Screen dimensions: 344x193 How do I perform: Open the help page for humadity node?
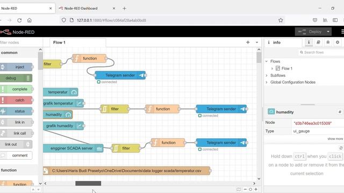tap(340, 112)
